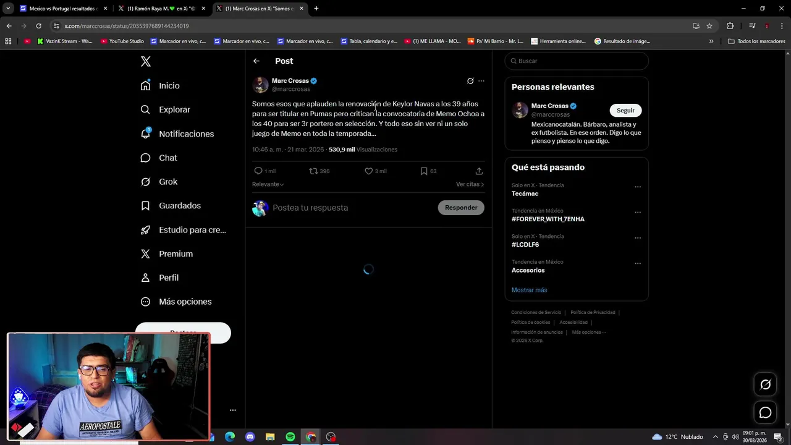Open Grok in the sidebar
The height and width of the screenshot is (445, 791).
[x=159, y=182]
